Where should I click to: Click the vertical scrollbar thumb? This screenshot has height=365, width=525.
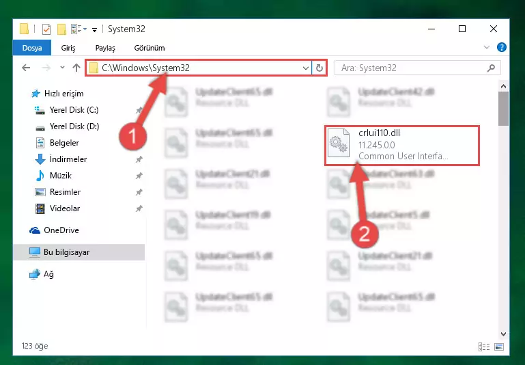point(503,109)
